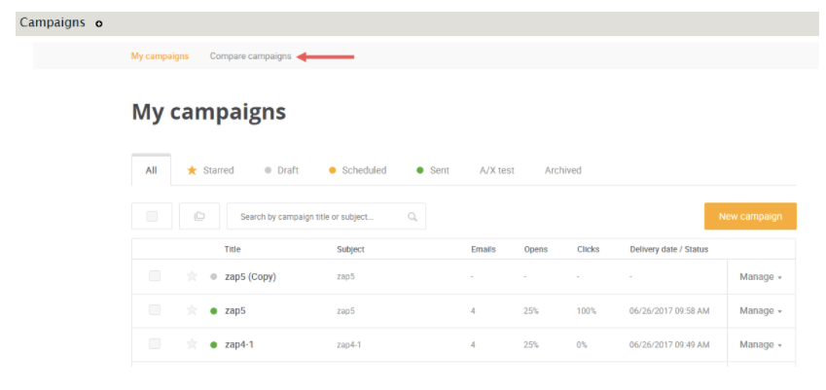The image size is (826, 390).
Task: Open the Starred tab with star icon
Action: point(211,170)
